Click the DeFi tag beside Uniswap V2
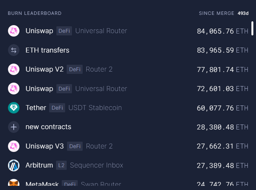 pyautogui.click(x=75, y=69)
